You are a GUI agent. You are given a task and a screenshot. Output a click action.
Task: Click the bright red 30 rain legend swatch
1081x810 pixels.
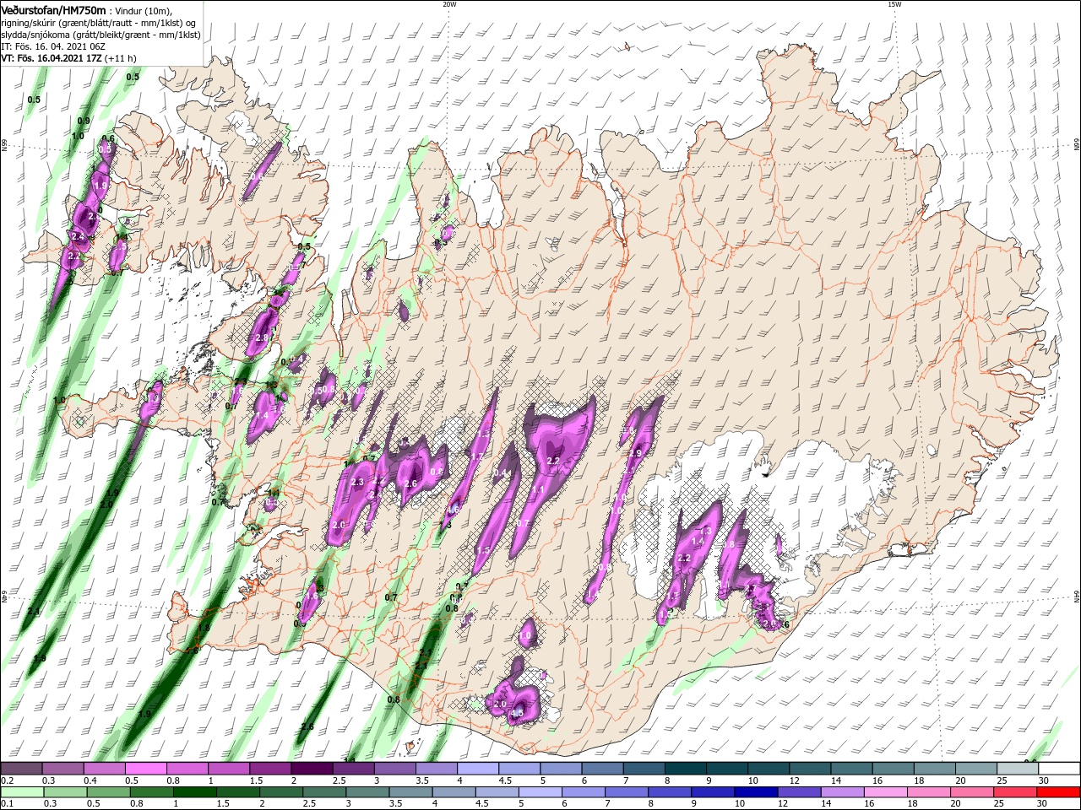pyautogui.click(x=1057, y=792)
